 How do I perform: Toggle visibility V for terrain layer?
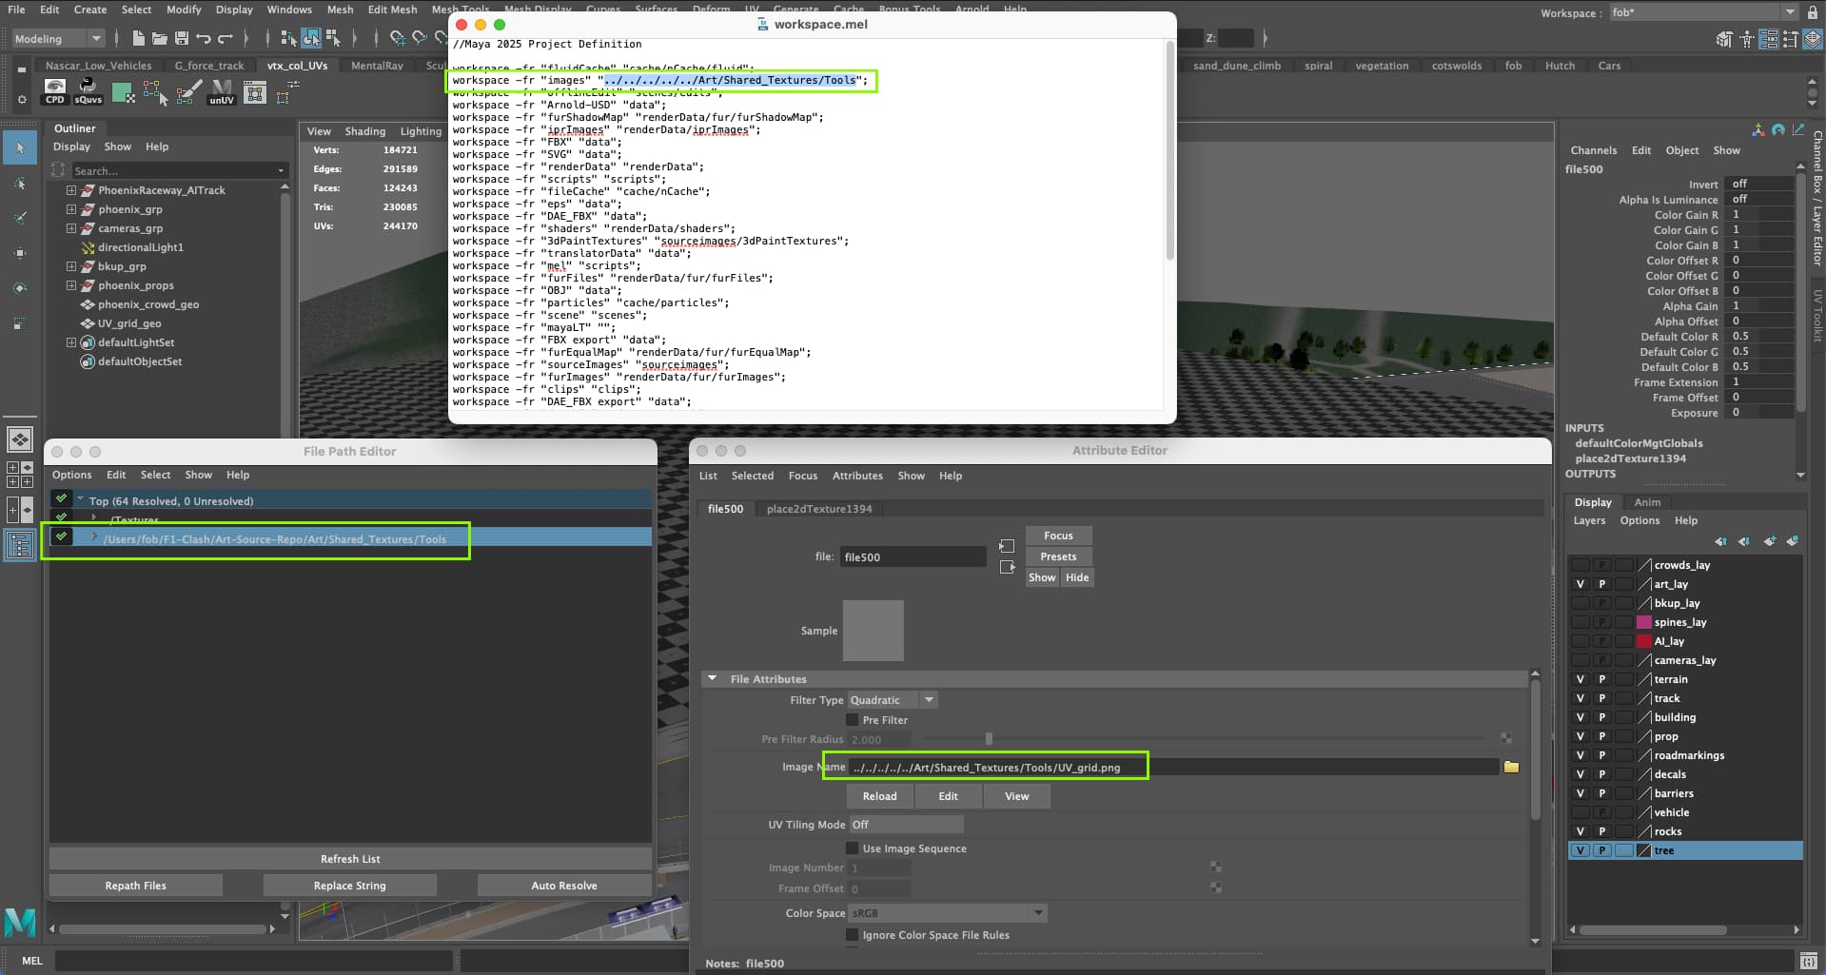1581,679
